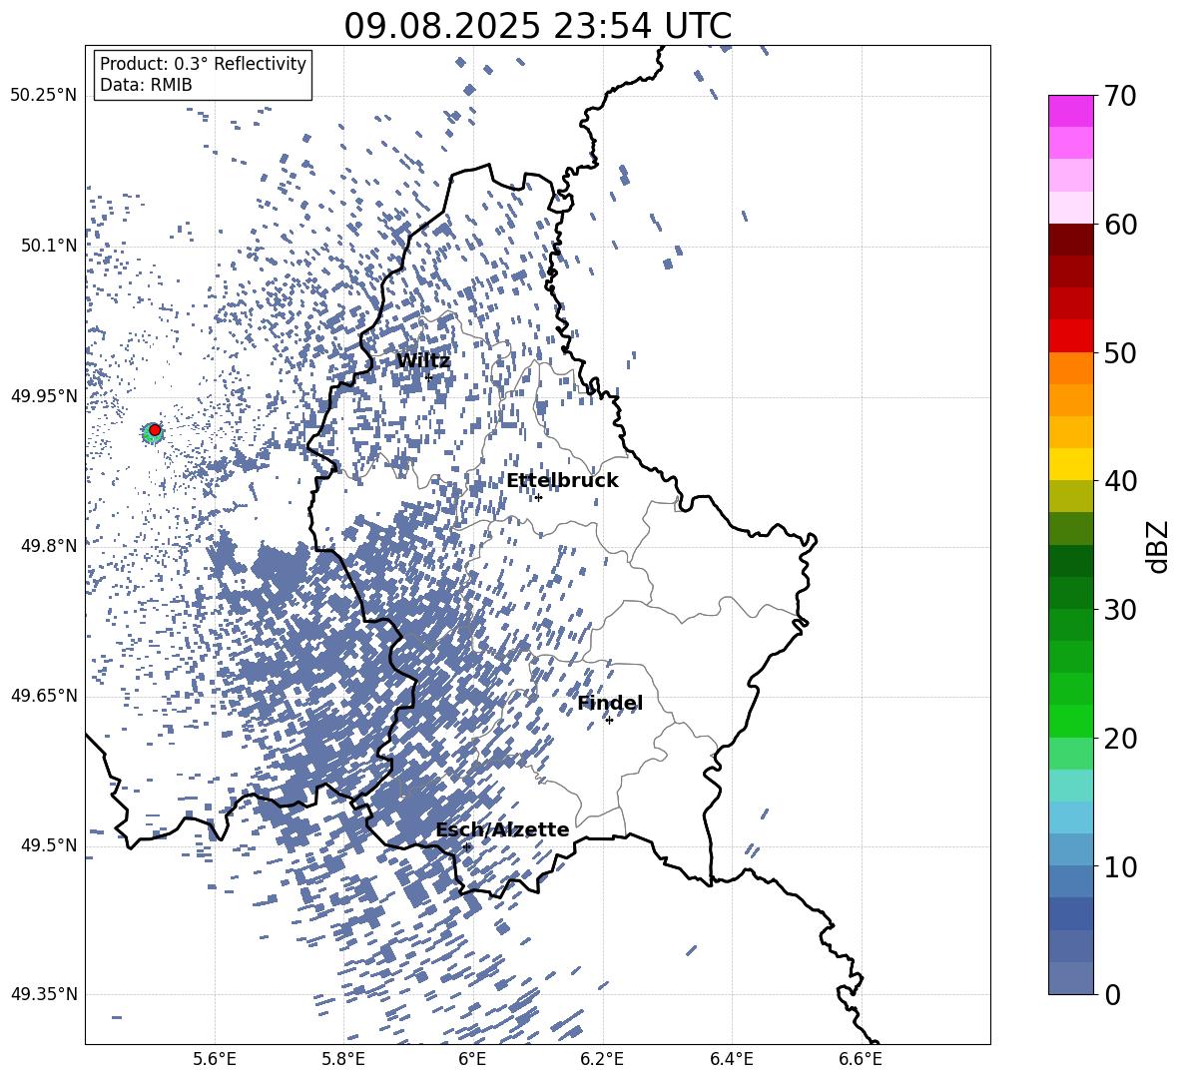Click the 6.6°E longitude label
This screenshot has width=1182, height=1079.
tap(861, 1060)
